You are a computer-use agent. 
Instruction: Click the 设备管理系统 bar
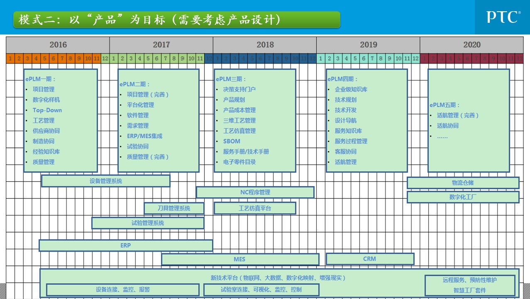106,181
